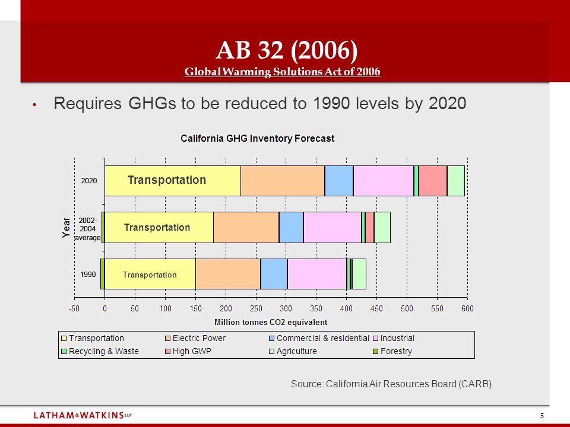Viewport: 570px width, 427px height.
Task: Click the 300 tick label on x-axis
Action: pos(286,308)
